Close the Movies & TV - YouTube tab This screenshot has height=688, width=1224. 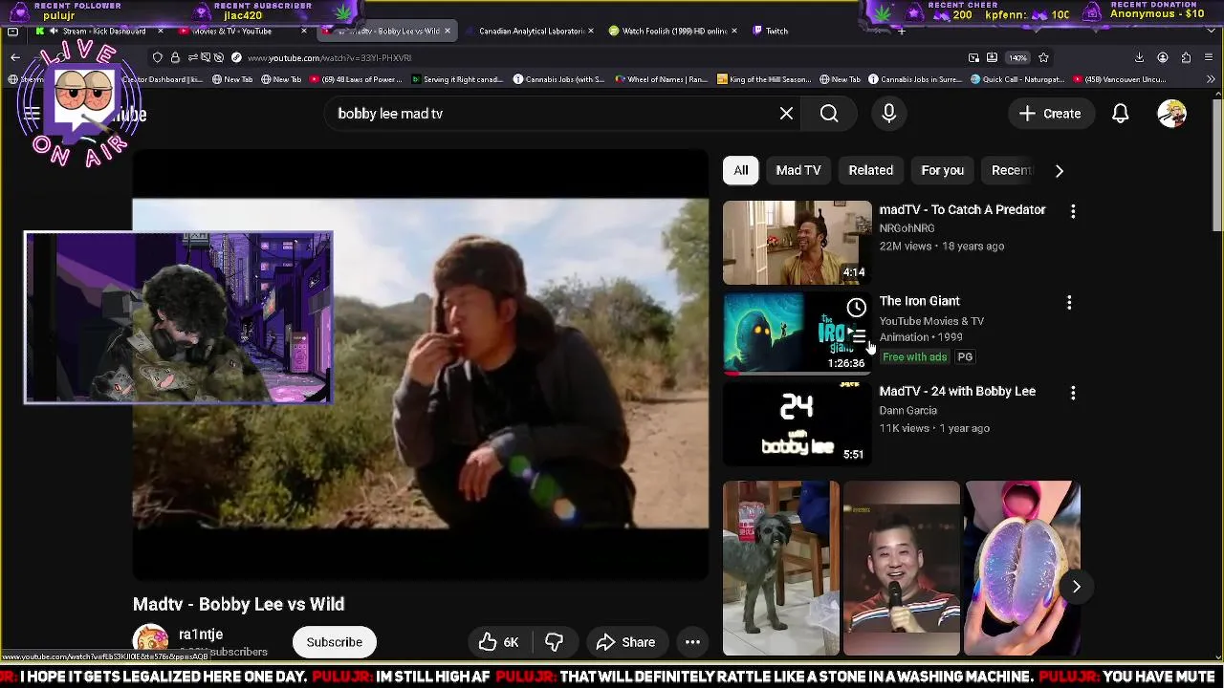(x=304, y=31)
